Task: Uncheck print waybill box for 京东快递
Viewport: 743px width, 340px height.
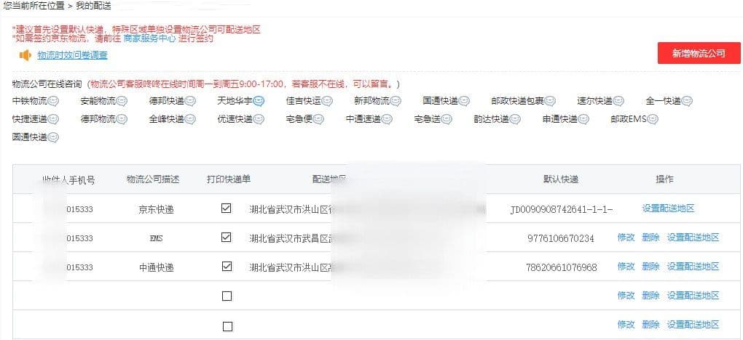Action: tap(227, 209)
